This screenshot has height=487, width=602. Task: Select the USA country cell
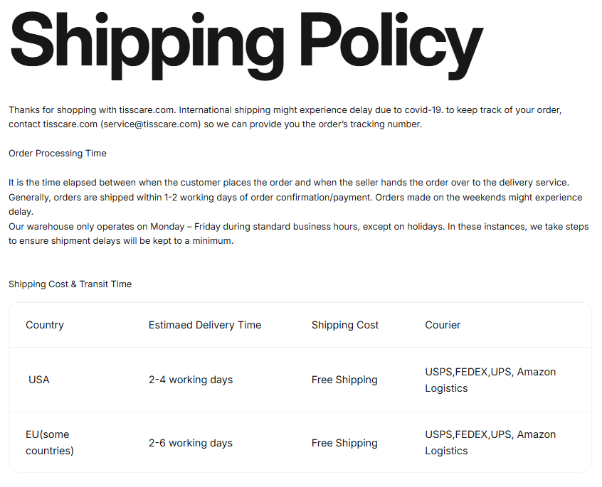pyautogui.click(x=38, y=380)
